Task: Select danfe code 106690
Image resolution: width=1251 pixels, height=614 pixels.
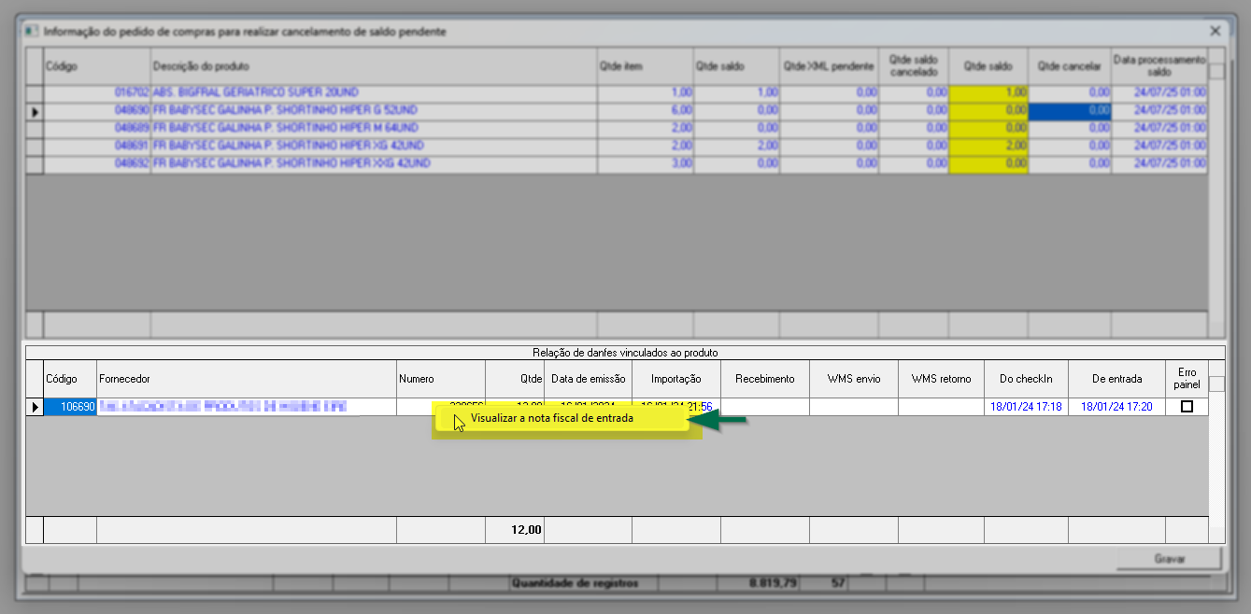Action: pos(71,407)
